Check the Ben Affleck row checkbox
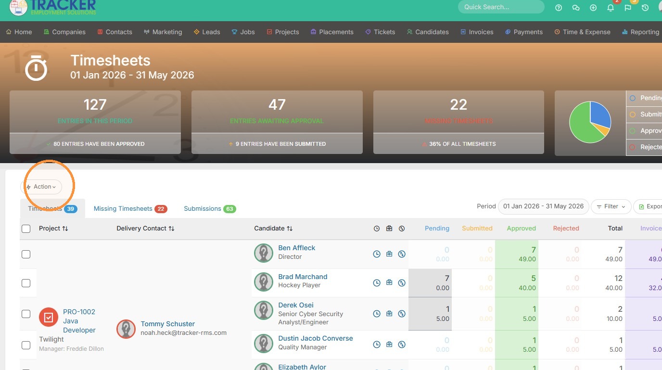Image resolution: width=662 pixels, height=370 pixels. tap(26, 254)
